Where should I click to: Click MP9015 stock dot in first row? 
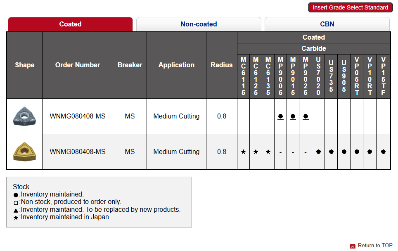293,116
